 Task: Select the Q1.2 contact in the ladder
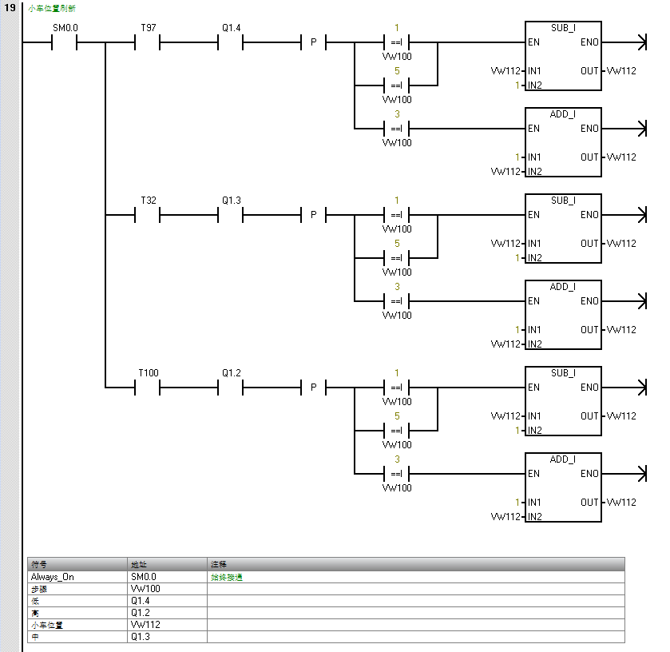230,388
